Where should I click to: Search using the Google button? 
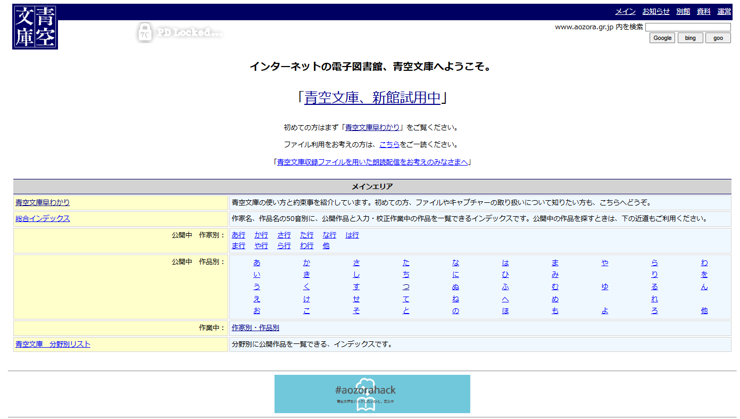pyautogui.click(x=662, y=38)
